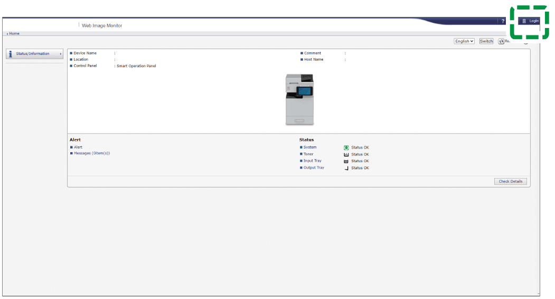
Task: Click Status OK text beside System
Action: click(x=360, y=147)
